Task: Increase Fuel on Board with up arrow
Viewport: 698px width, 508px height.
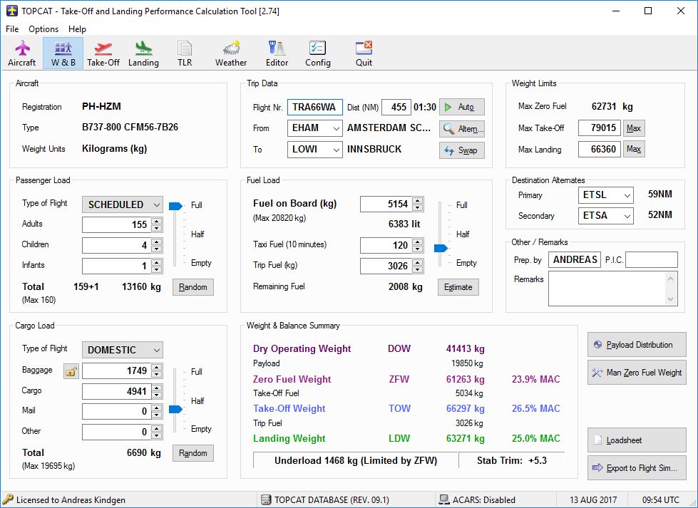Action: (417, 201)
